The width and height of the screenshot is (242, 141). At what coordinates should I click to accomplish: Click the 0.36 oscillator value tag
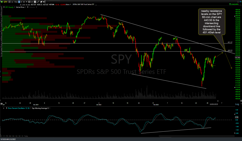[x=237, y=117]
